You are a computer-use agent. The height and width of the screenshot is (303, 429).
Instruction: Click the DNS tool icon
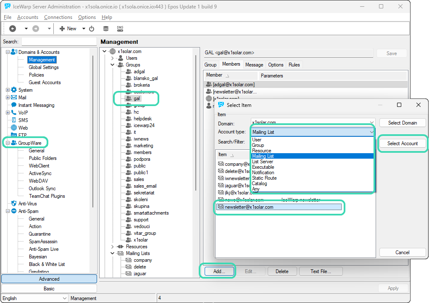pos(120,29)
